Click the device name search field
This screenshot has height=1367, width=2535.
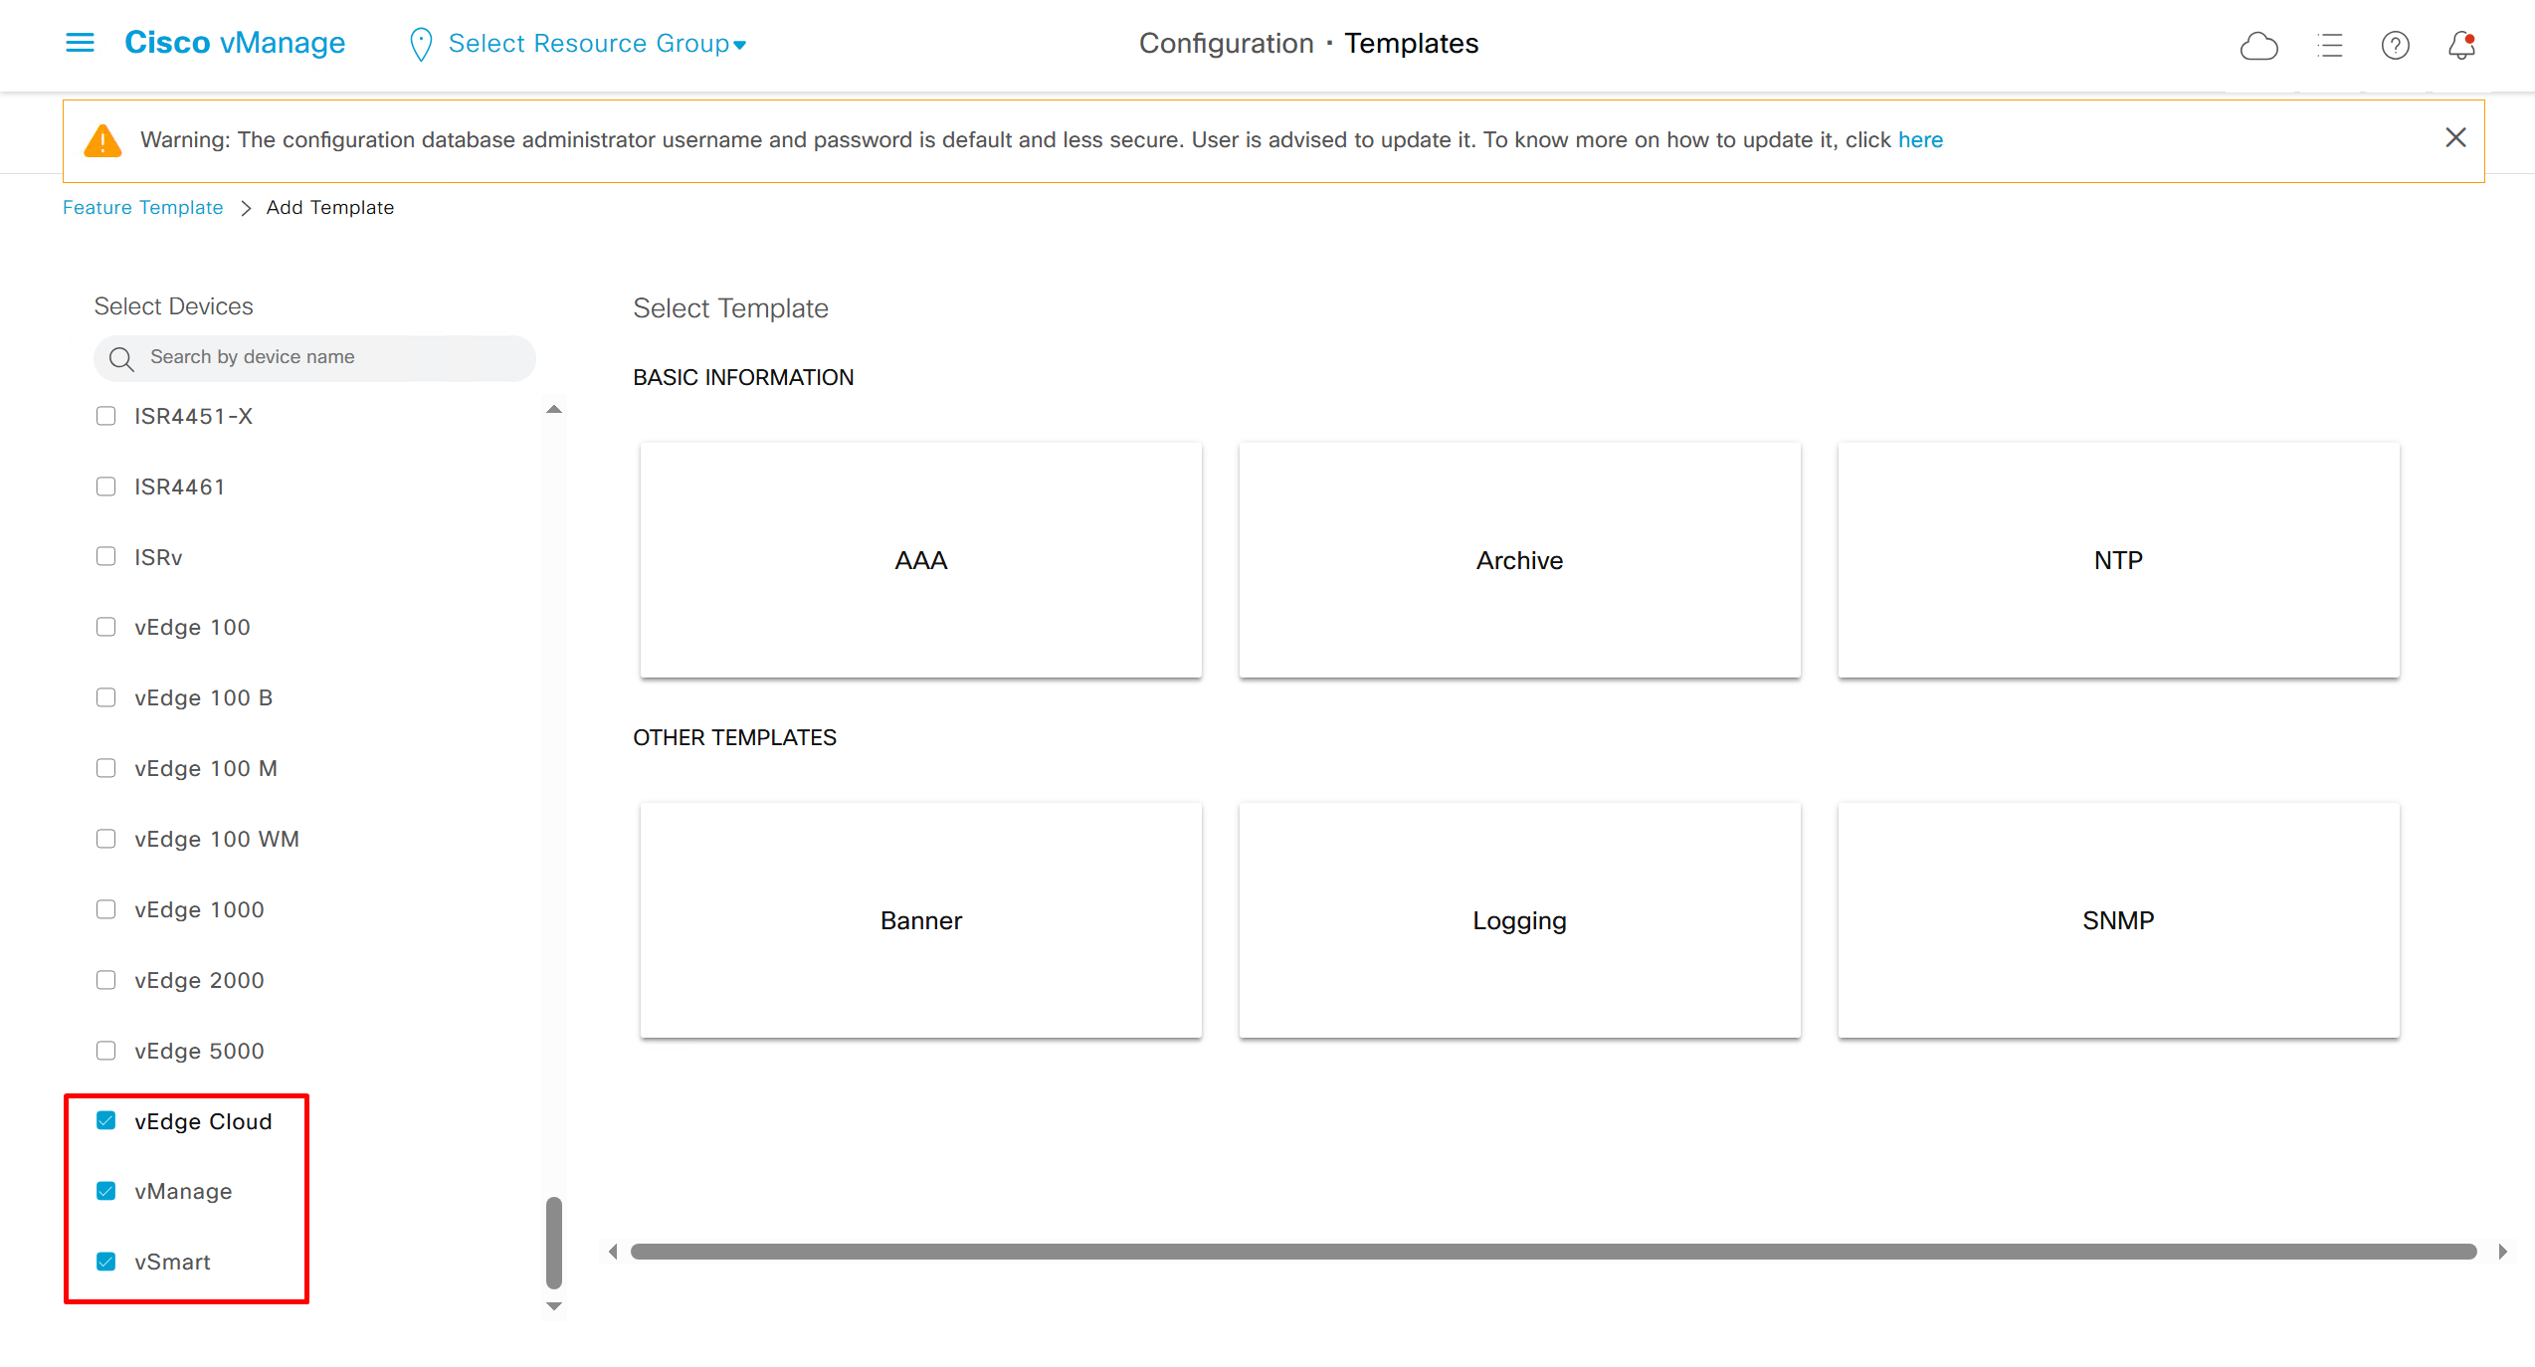coord(328,357)
